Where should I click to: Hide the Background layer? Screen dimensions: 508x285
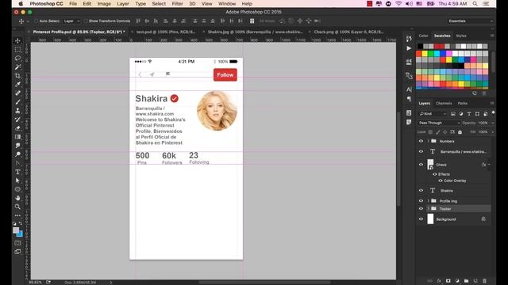point(421,219)
